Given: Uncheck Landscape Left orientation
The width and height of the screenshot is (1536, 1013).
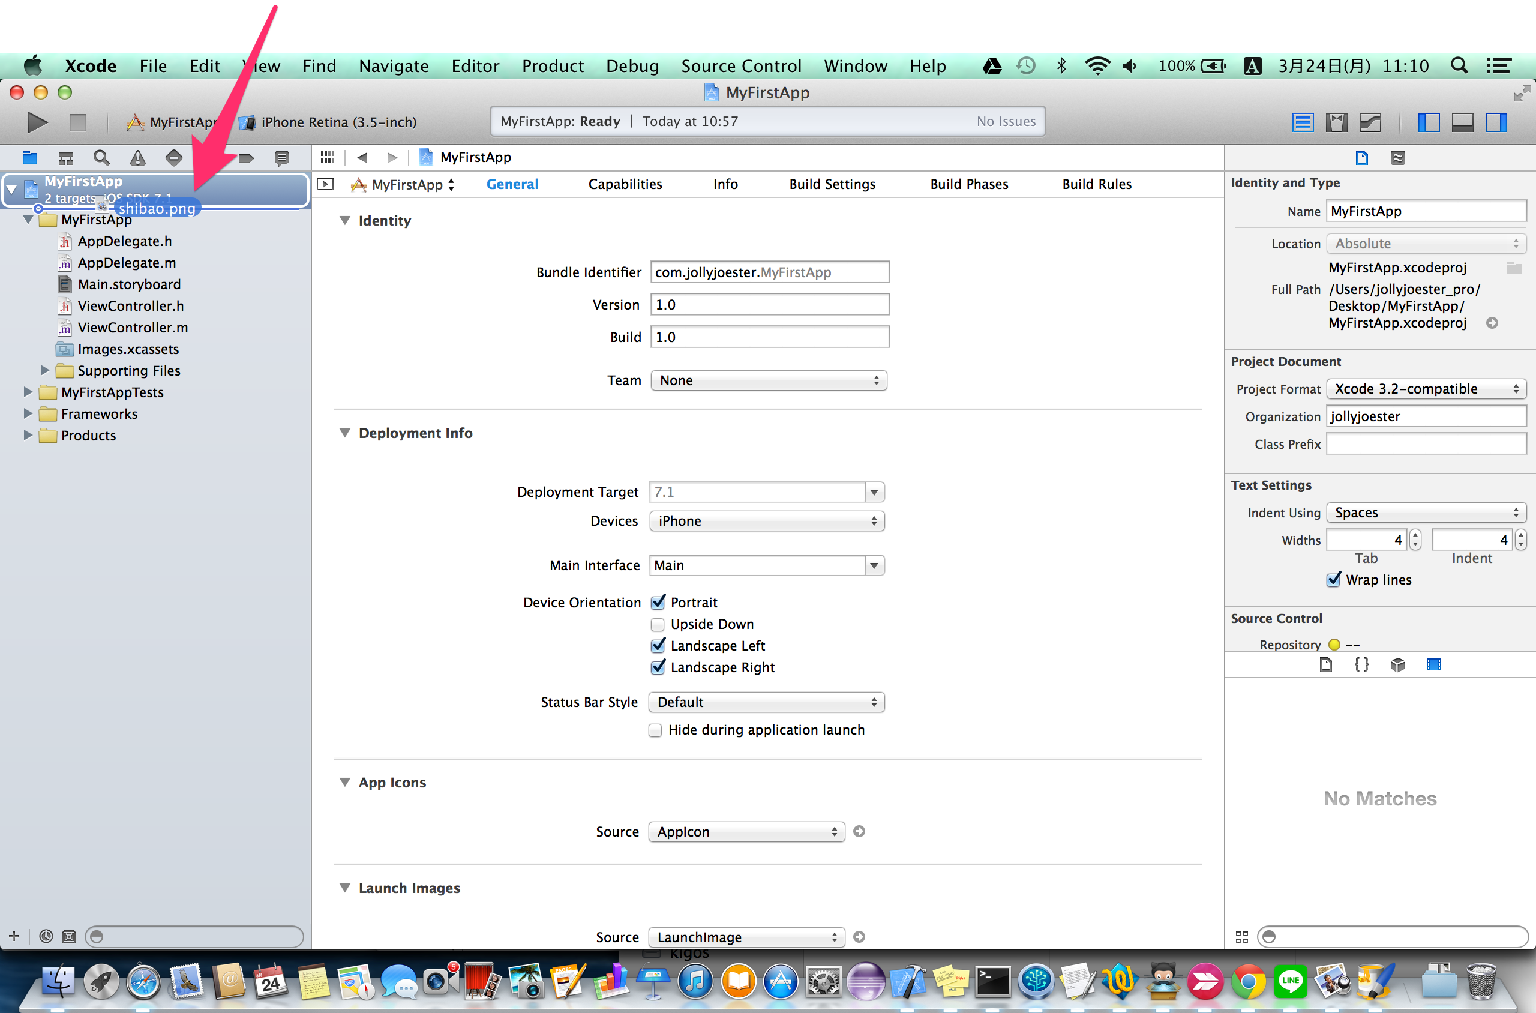Looking at the screenshot, I should coord(657,645).
